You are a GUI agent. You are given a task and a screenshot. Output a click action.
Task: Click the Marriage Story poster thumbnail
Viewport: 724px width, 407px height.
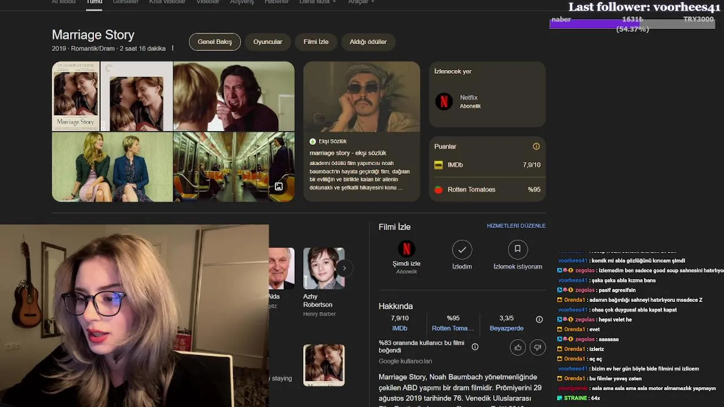click(76, 96)
